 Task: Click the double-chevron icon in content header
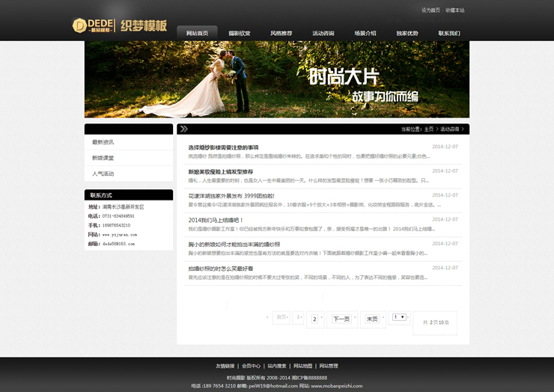(x=184, y=129)
